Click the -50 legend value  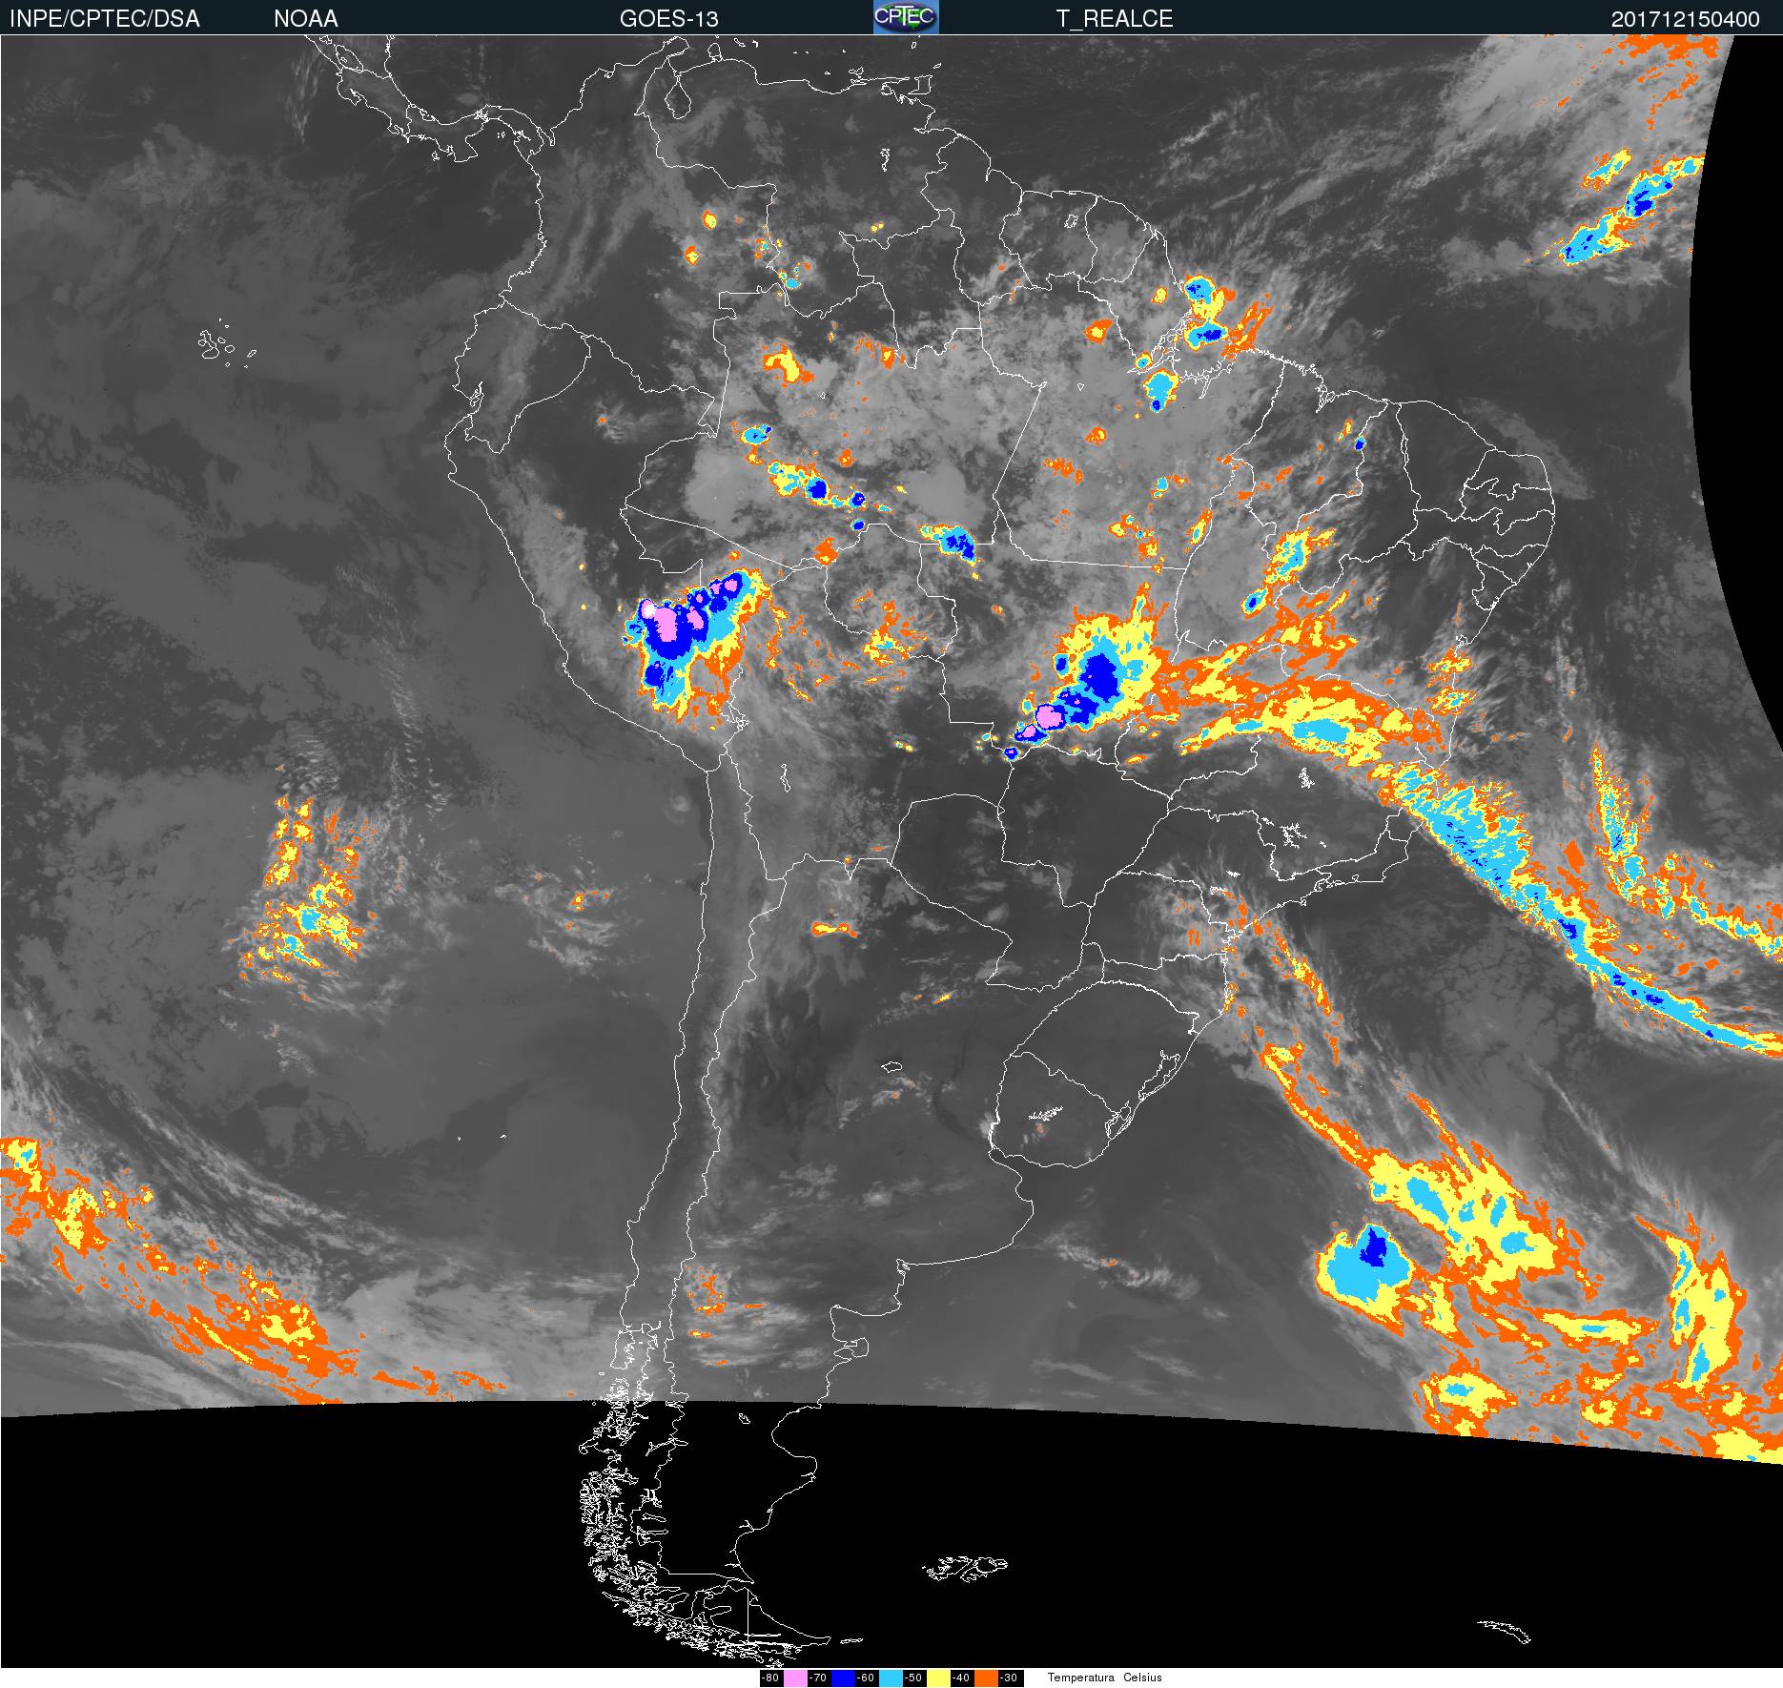point(913,1678)
